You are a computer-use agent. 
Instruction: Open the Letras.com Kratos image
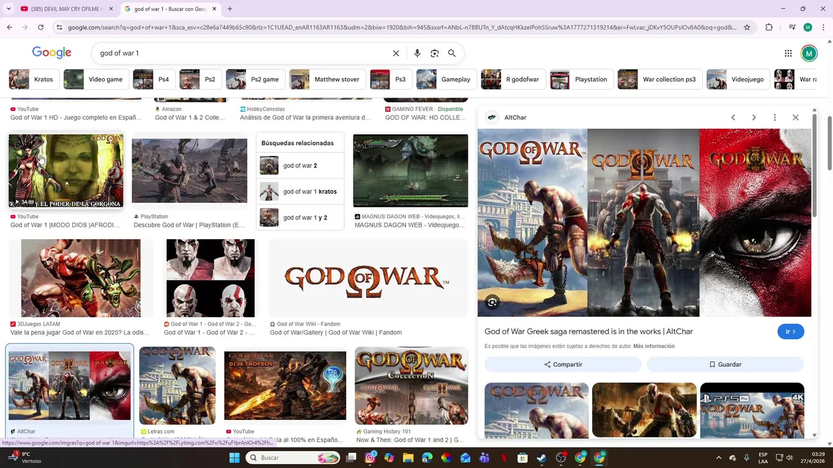click(178, 386)
